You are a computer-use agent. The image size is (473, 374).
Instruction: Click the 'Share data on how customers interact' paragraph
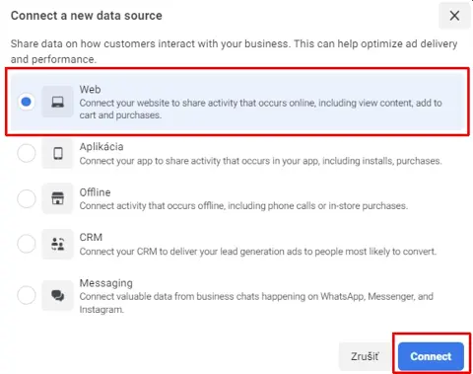coord(234,51)
